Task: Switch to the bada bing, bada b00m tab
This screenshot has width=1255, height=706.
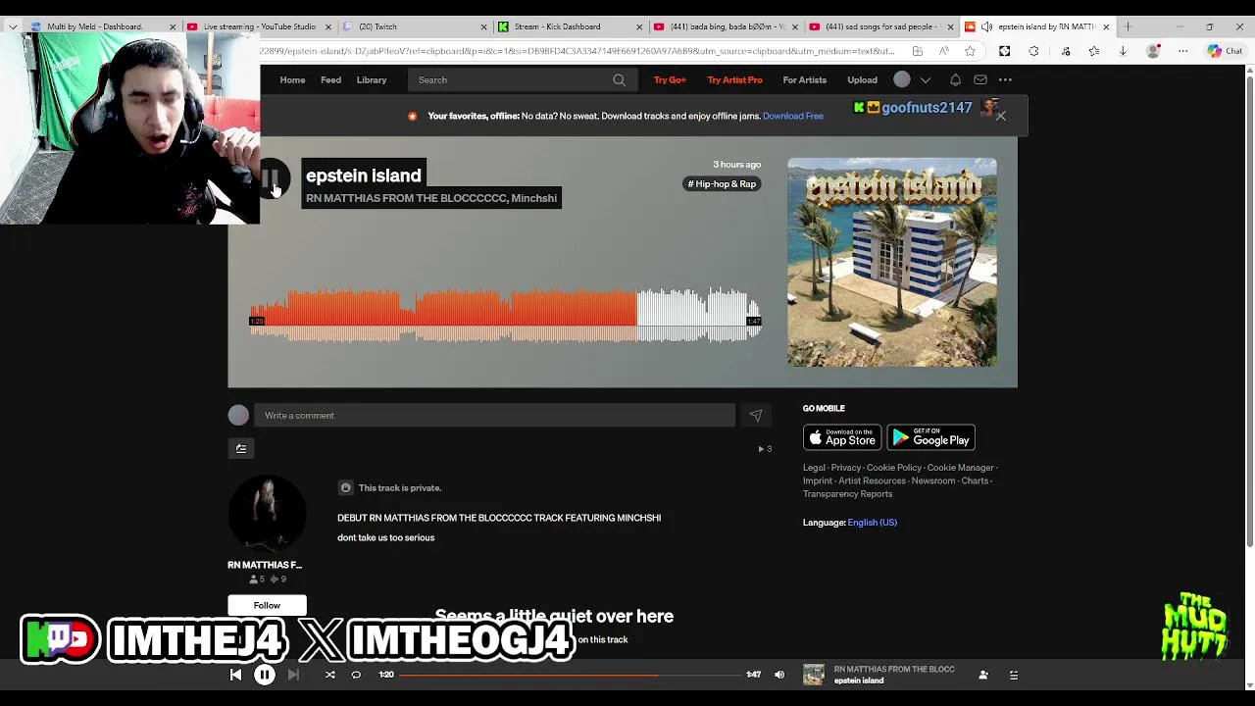Action: tap(727, 26)
